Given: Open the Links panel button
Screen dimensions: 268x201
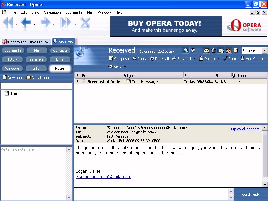Looking at the screenshot, I should click(x=60, y=59).
